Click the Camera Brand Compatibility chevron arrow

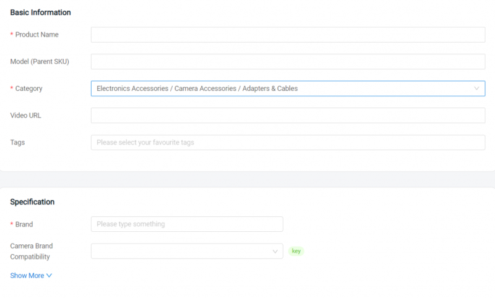point(275,252)
